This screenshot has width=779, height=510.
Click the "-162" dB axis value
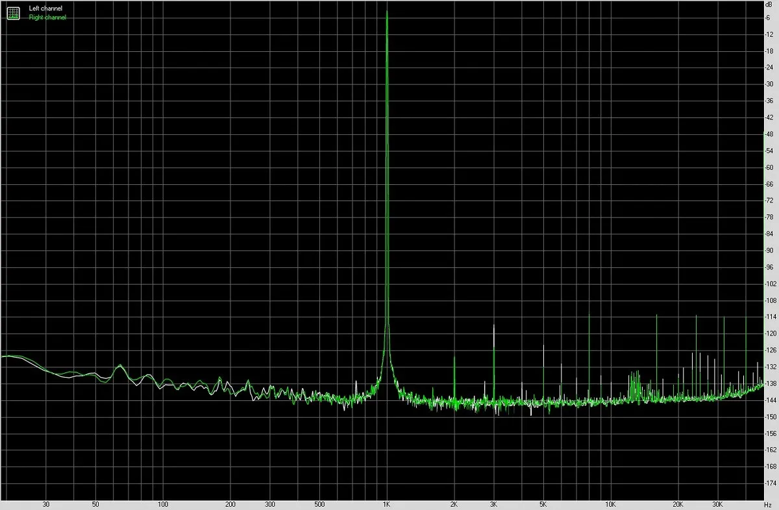771,450
